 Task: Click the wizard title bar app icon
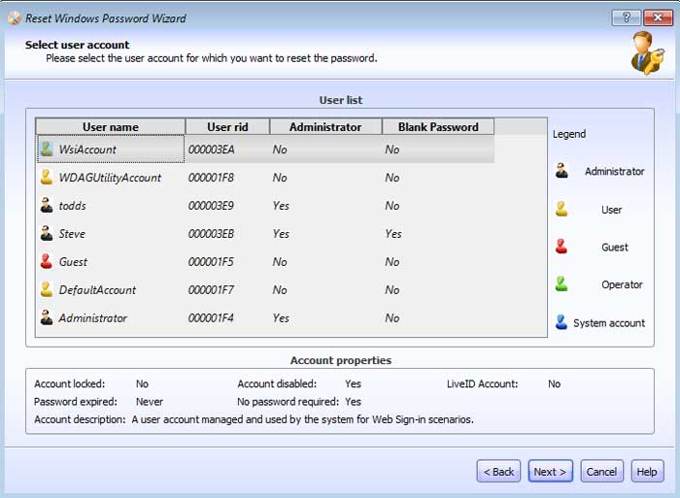(15, 18)
